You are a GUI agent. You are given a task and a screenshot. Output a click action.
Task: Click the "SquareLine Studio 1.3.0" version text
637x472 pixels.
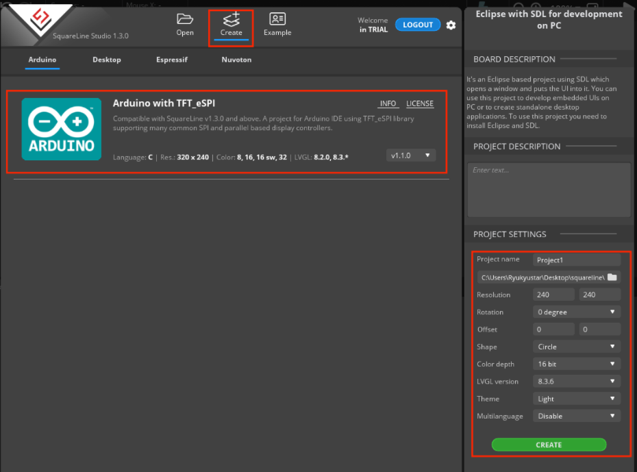click(x=90, y=36)
